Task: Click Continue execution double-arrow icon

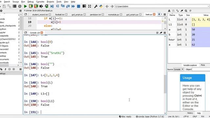Action: (73, 6)
